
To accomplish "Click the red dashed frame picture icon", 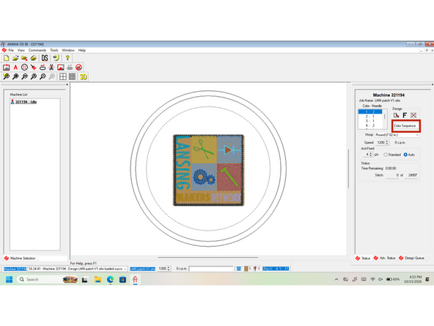I will click(6, 68).
